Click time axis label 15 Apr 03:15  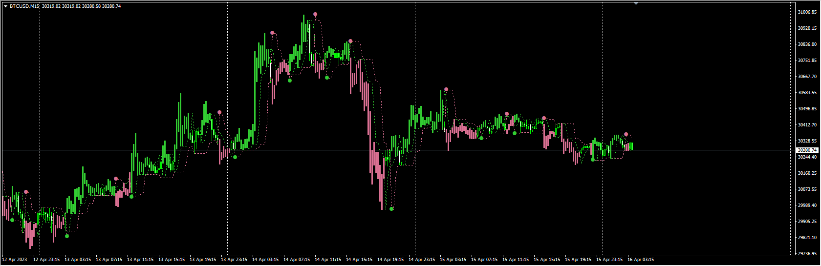453,260
